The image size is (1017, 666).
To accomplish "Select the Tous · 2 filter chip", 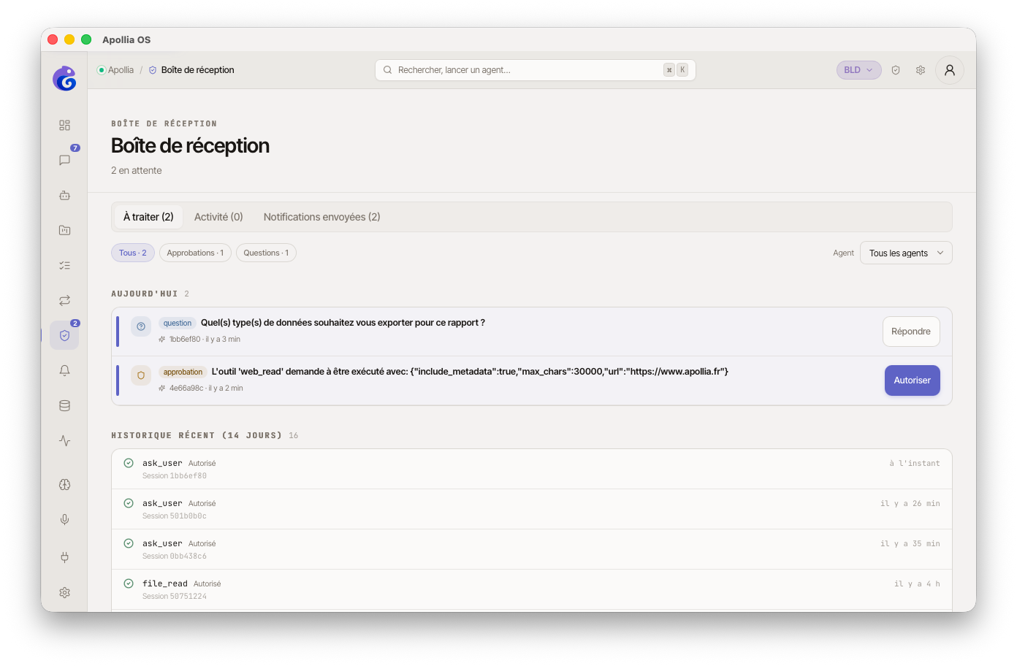I will [x=133, y=253].
